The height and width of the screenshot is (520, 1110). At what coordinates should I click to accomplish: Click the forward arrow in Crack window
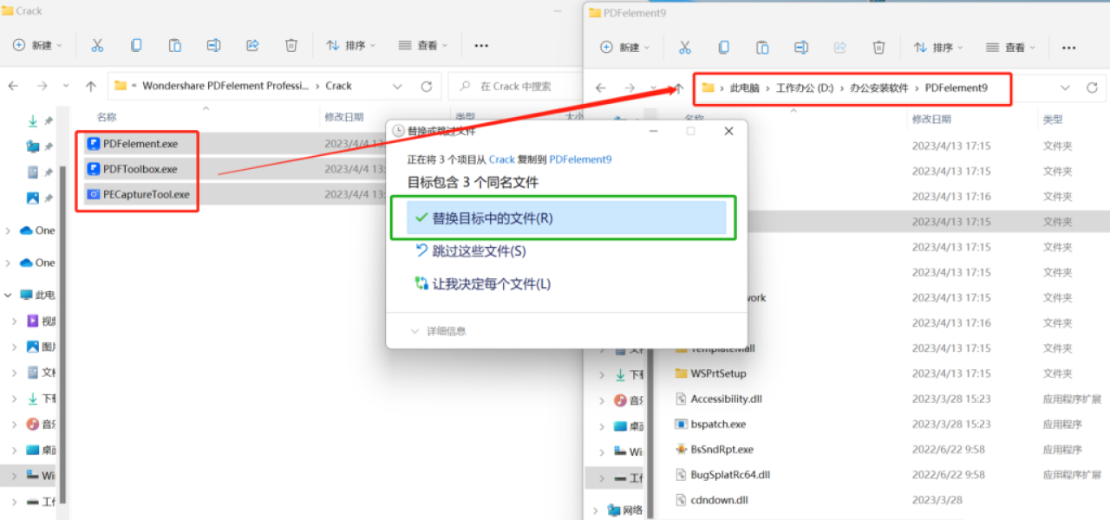(x=42, y=86)
